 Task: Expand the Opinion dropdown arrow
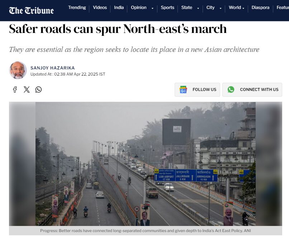pyautogui.click(x=152, y=8)
